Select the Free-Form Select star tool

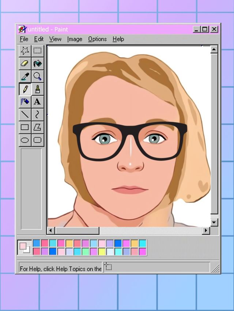25,51
